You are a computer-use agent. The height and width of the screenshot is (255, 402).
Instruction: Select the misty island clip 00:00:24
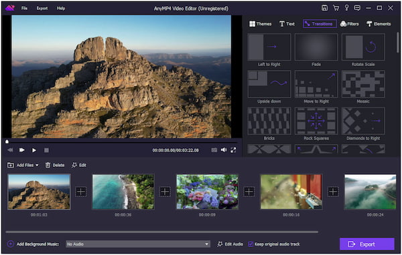[x=371, y=192]
